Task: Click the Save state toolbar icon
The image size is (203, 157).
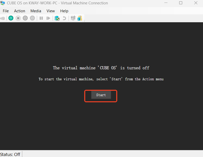Action: pos(32,18)
